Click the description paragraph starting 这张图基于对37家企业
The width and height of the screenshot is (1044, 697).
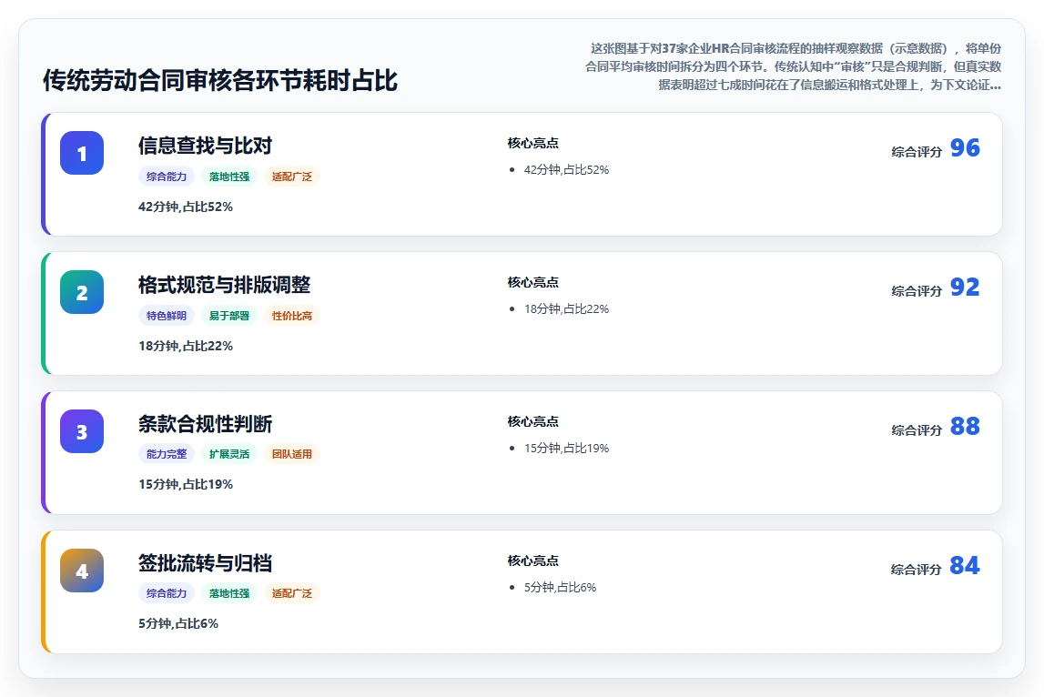click(793, 66)
